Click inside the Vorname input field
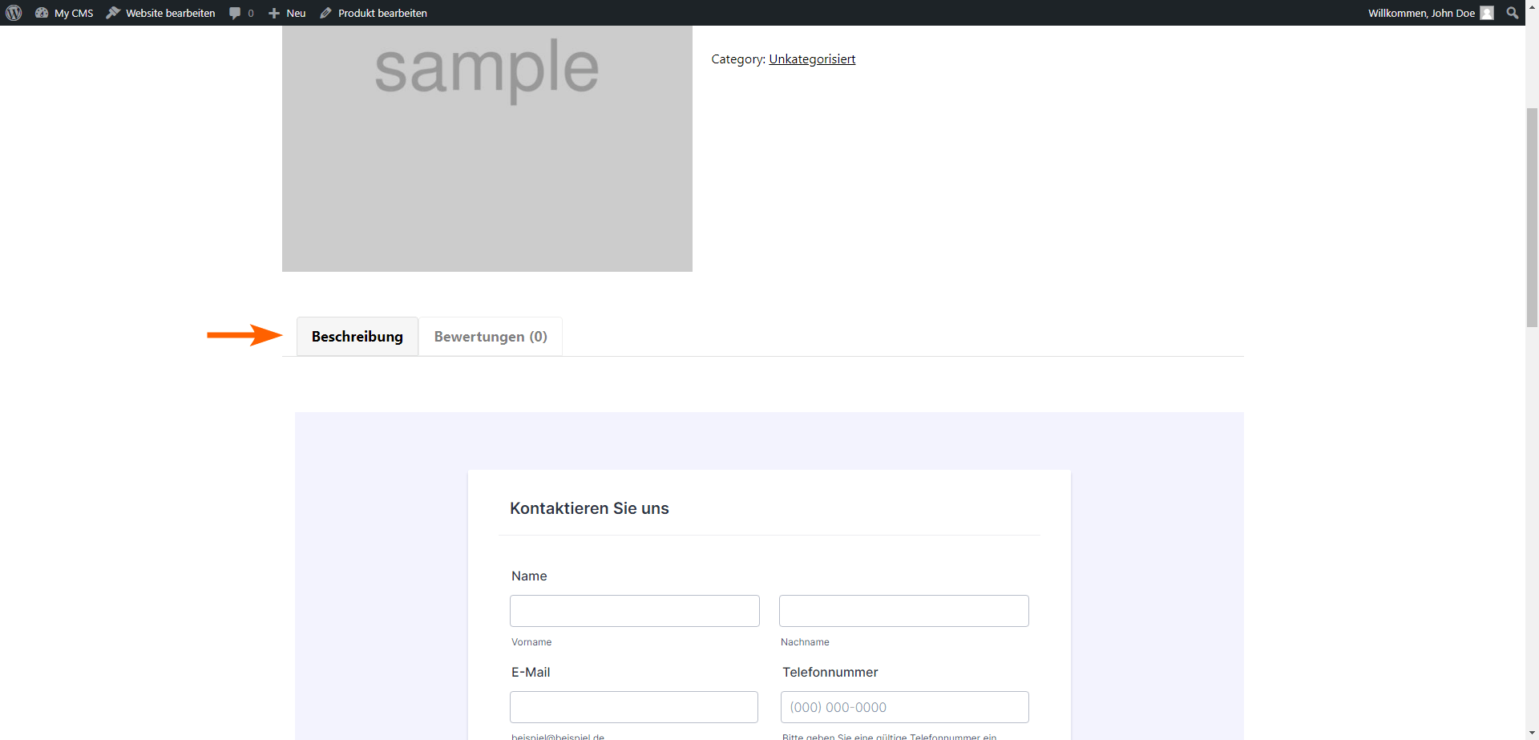1539x740 pixels. click(x=633, y=610)
